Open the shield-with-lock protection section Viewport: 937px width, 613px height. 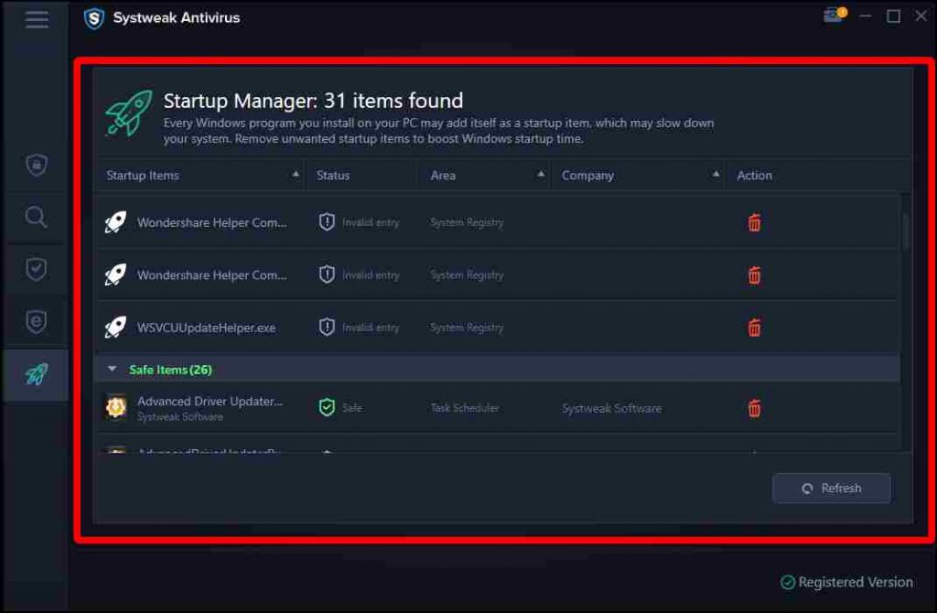(x=37, y=165)
